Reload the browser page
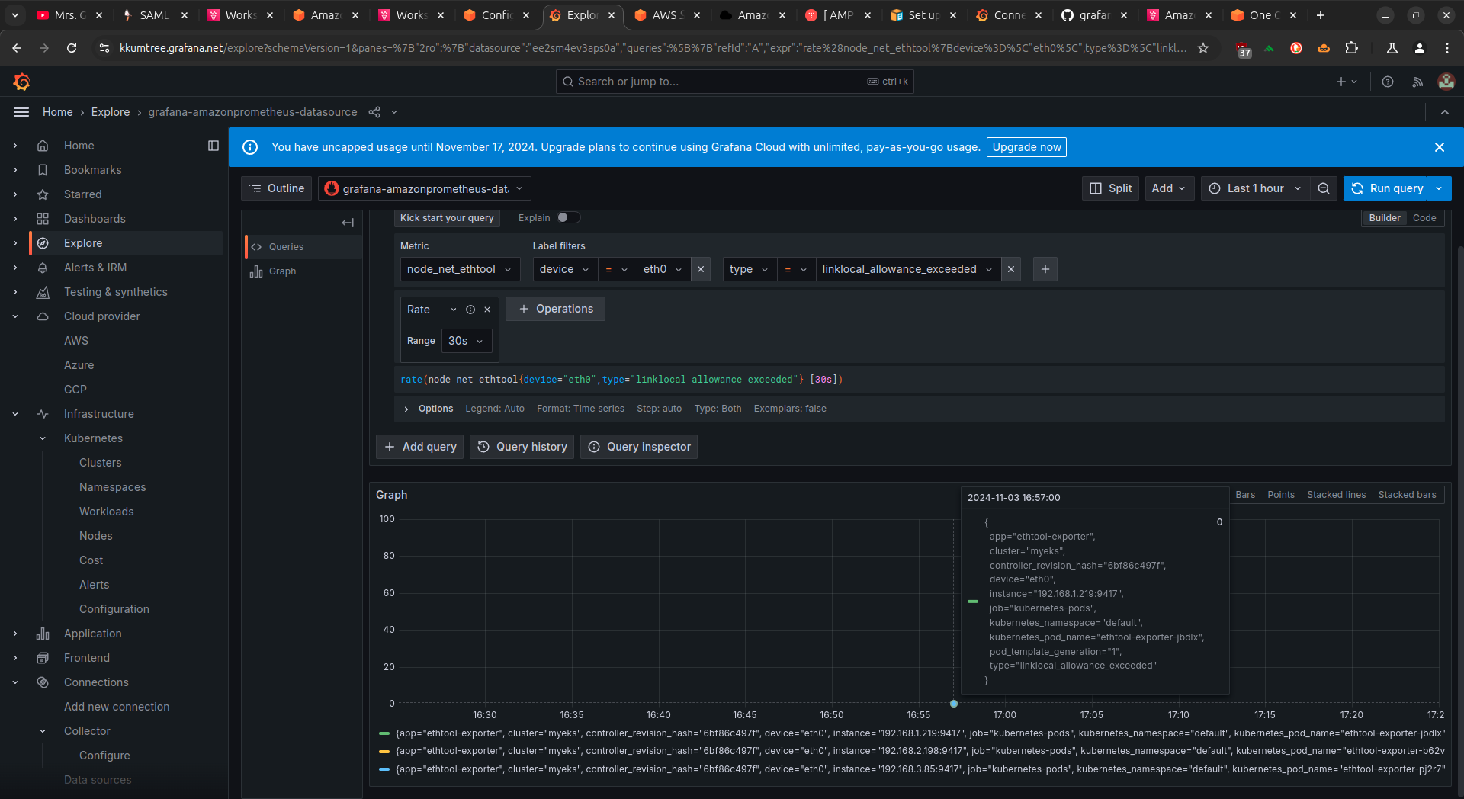Viewport: 1464px width, 799px height. coord(72,48)
